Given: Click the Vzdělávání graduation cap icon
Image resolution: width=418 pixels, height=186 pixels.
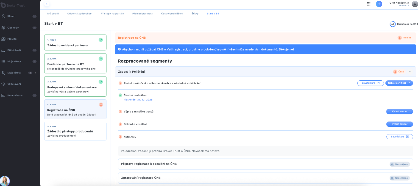Looking at the screenshot, I should tap(3, 84).
